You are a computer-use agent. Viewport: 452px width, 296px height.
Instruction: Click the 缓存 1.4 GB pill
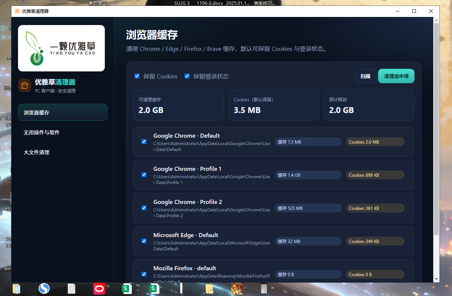pyautogui.click(x=308, y=175)
